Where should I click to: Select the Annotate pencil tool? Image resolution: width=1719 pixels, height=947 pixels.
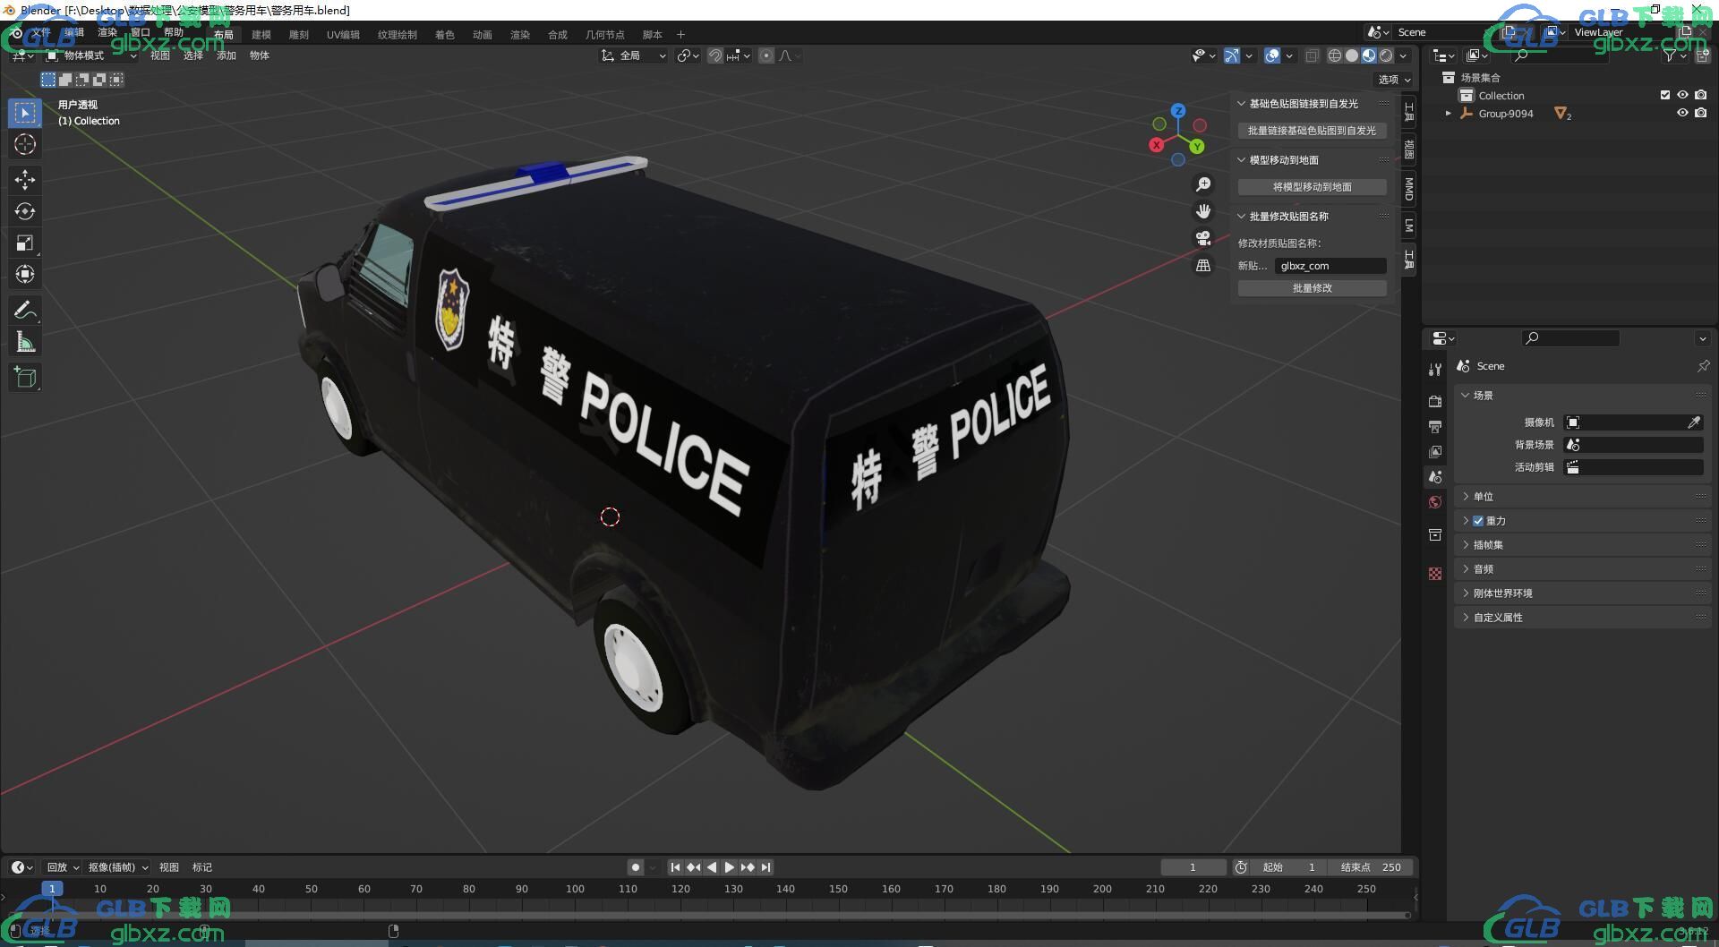25,310
